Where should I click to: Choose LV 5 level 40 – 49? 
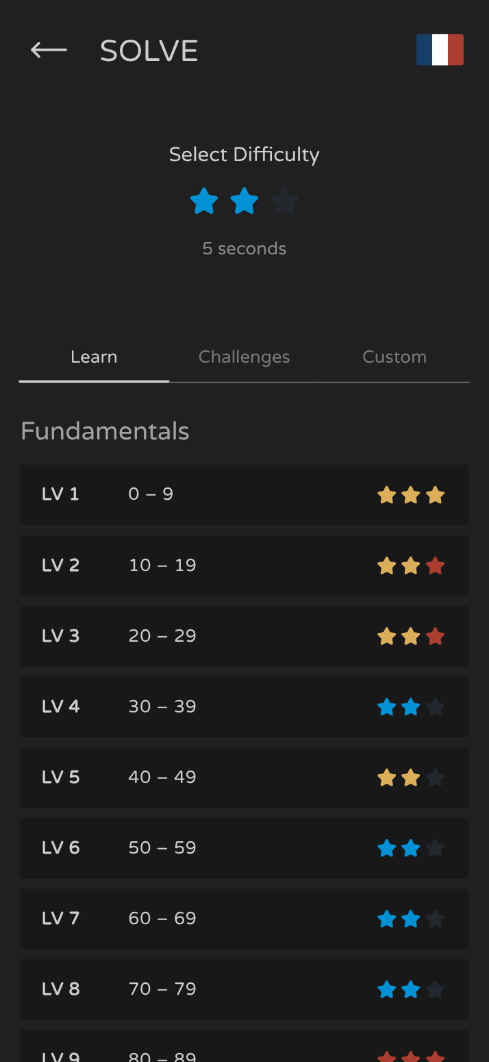[x=244, y=777]
